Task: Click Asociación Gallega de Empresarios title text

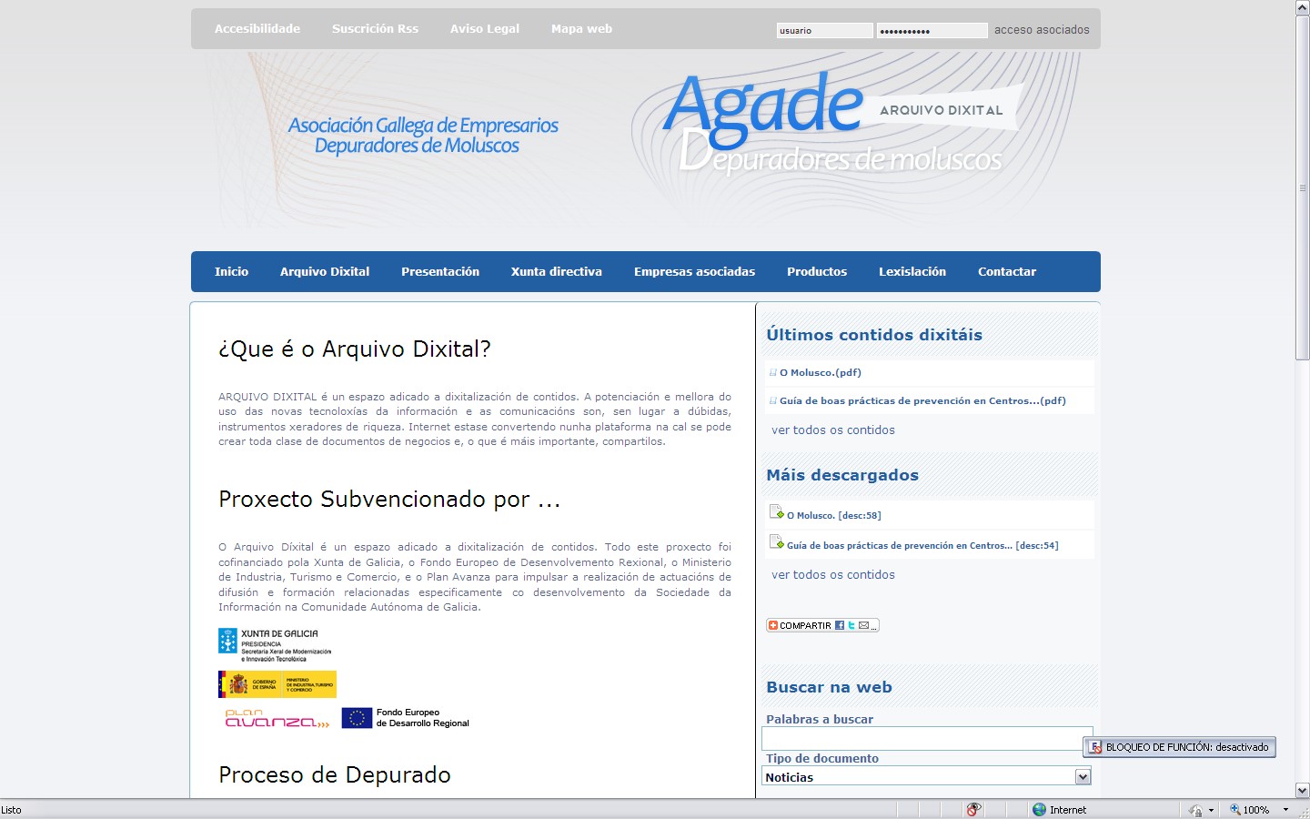Action: click(x=423, y=135)
